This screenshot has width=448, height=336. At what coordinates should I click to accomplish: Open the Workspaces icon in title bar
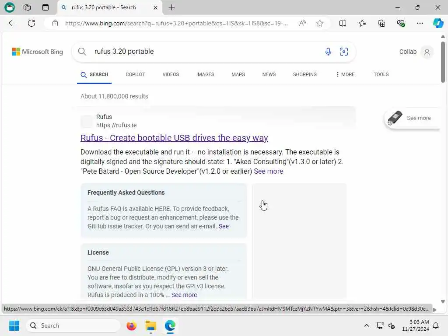click(27, 7)
